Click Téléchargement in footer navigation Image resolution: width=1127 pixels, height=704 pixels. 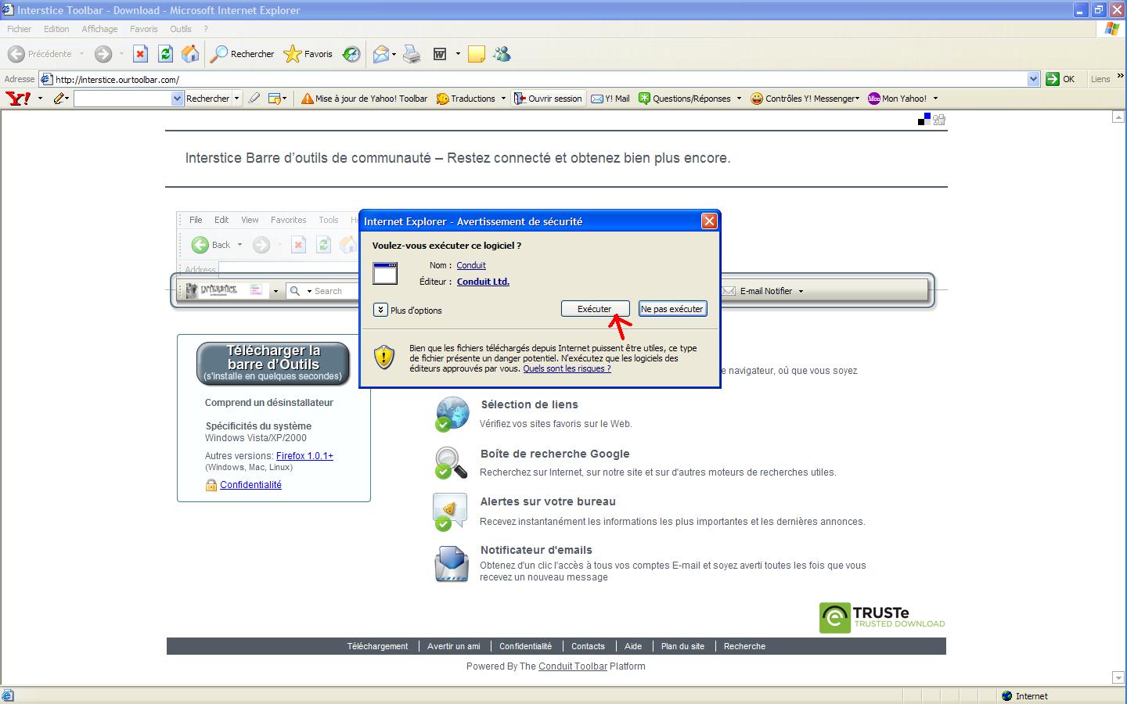pos(377,646)
